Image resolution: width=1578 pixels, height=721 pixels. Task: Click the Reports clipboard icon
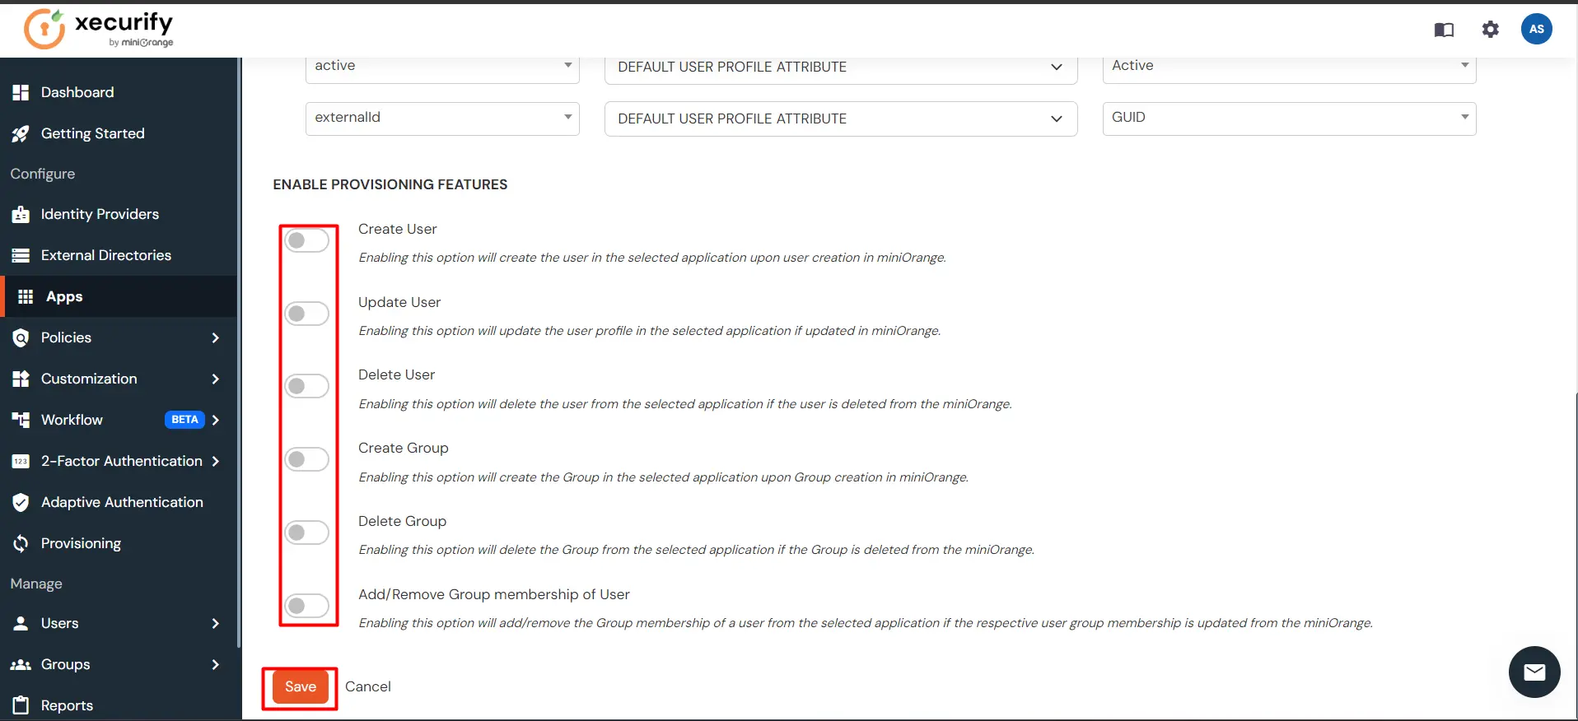(21, 705)
